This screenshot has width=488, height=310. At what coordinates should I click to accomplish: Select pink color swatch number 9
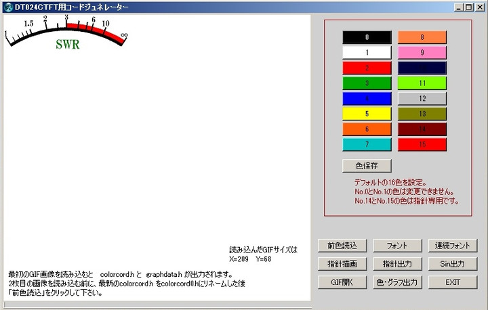coord(422,53)
